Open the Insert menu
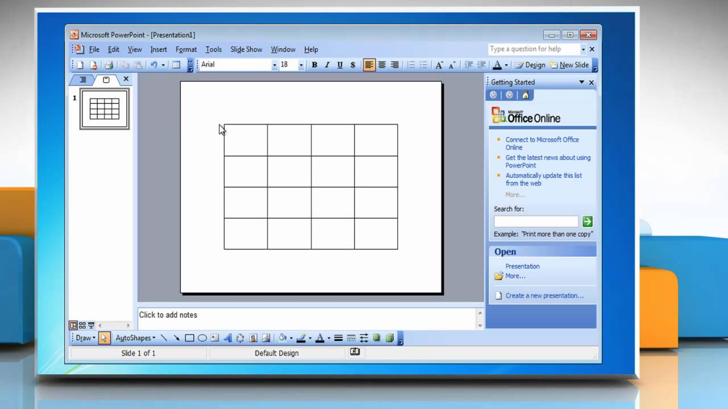 [159, 49]
